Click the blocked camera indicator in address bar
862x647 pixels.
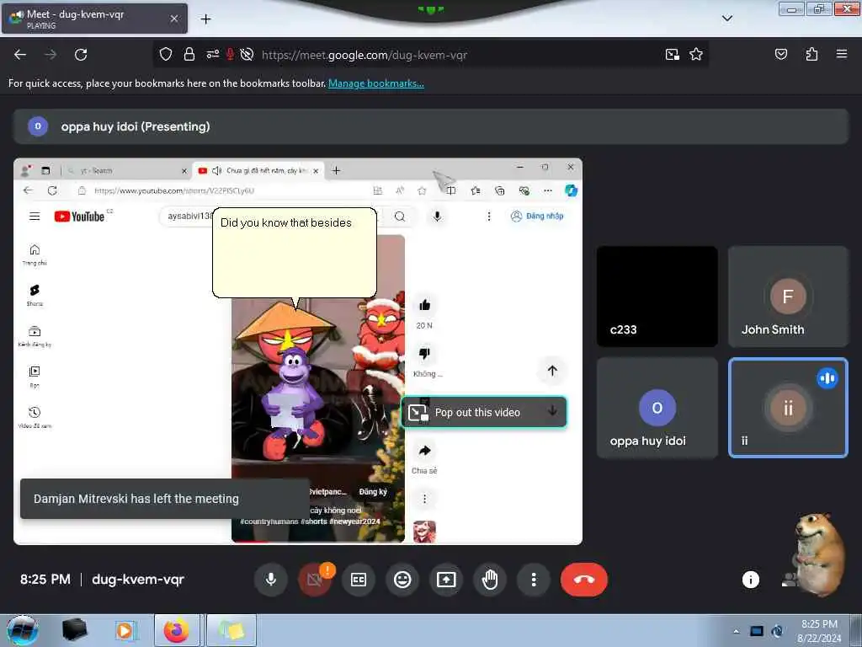[247, 55]
